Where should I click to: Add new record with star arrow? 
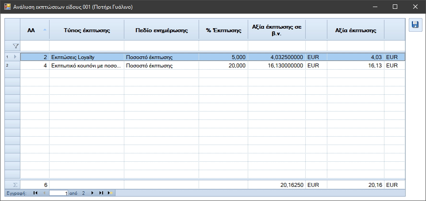tap(110, 193)
